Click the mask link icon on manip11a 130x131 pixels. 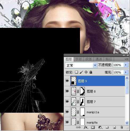pos(78,112)
